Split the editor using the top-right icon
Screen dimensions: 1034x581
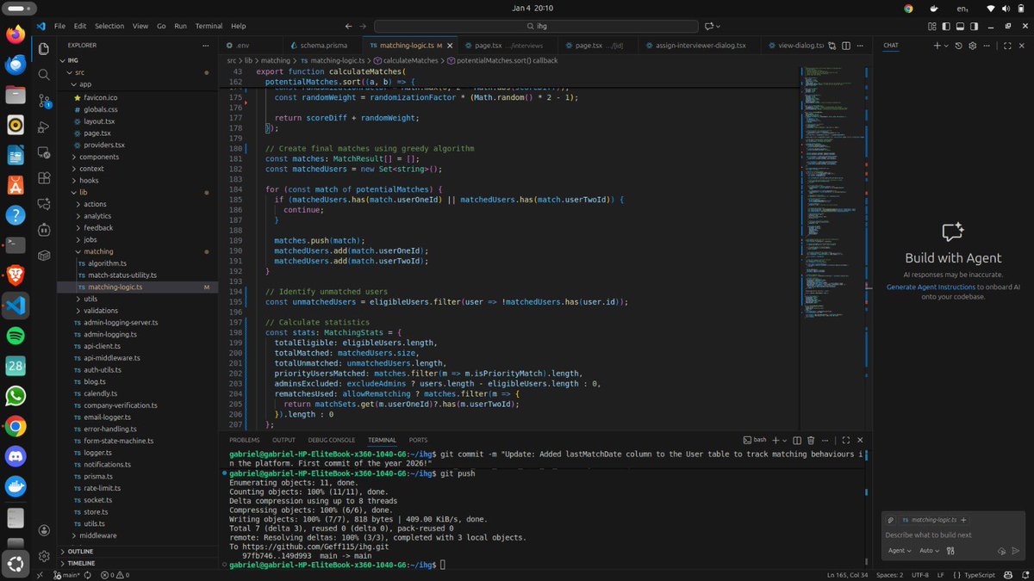coord(845,46)
